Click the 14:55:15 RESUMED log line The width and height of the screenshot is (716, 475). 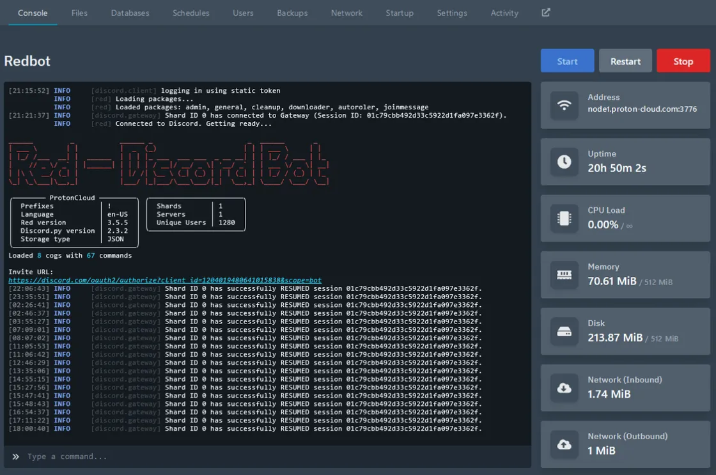[245, 378]
